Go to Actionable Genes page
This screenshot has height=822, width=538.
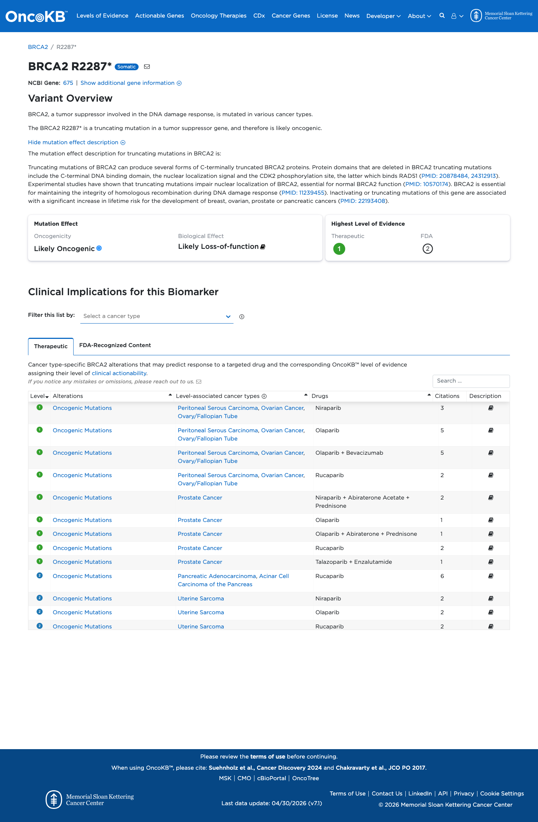(160, 16)
